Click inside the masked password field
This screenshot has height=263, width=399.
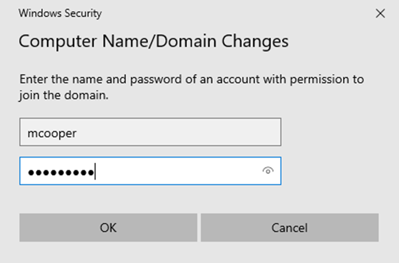click(x=150, y=171)
